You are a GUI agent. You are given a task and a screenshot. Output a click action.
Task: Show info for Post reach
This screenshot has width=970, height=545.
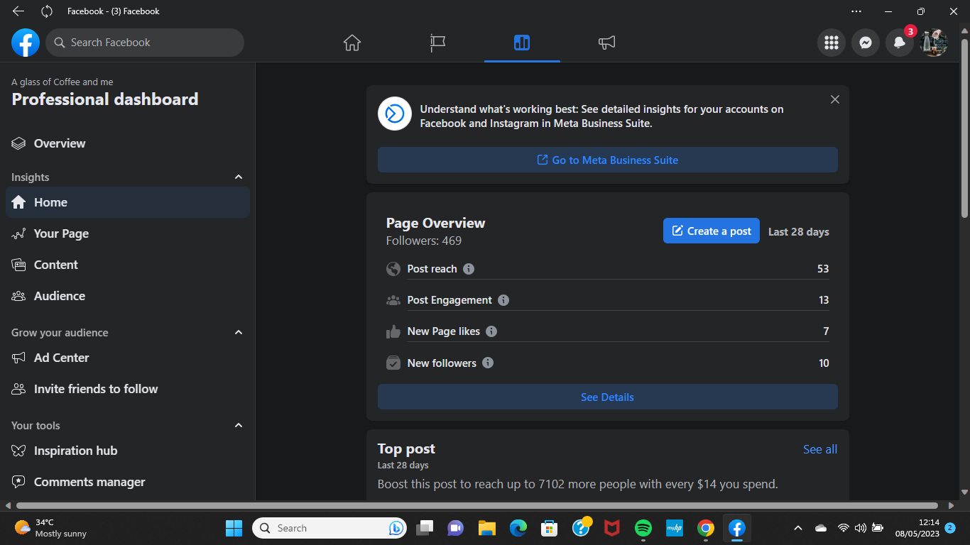coord(469,269)
